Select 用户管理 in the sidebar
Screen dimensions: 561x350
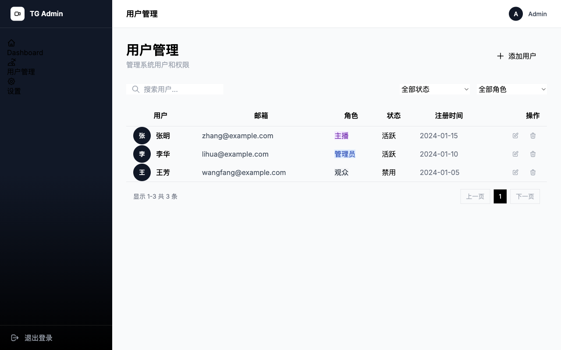(21, 67)
